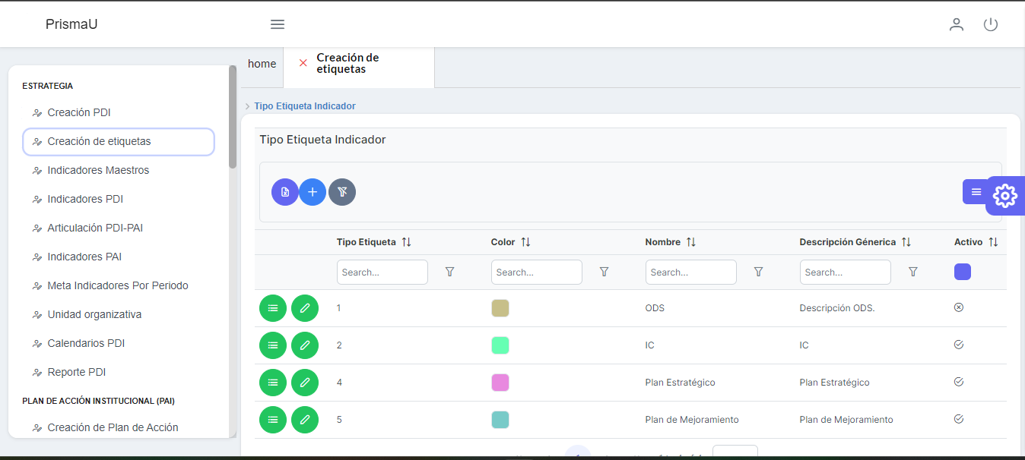
Task: Click the export to Excel toolbar icon
Action: pyautogui.click(x=285, y=192)
